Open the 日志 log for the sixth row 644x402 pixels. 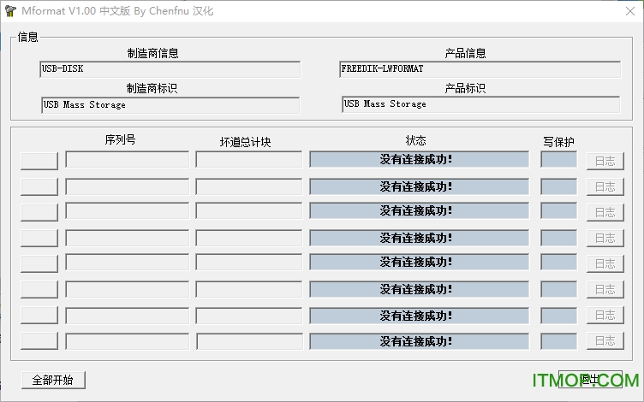[x=605, y=290]
